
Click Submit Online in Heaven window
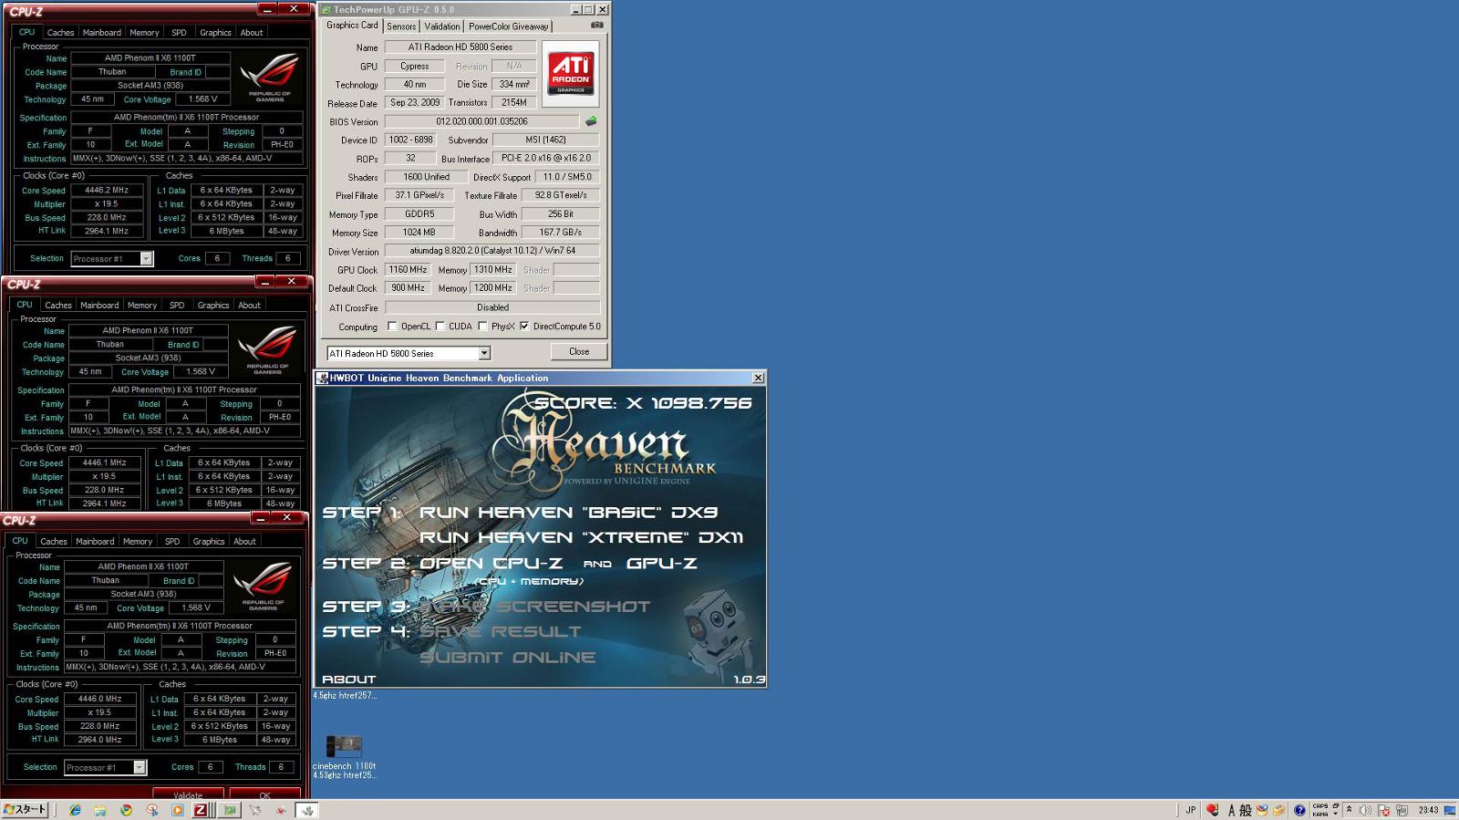508,657
